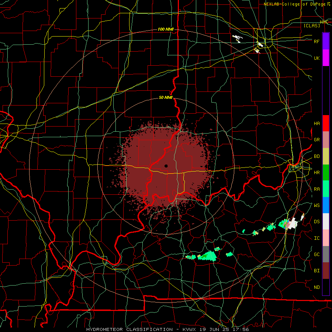Click the 'BI' legend label
The width and height of the screenshot is (332, 332).
click(x=317, y=271)
